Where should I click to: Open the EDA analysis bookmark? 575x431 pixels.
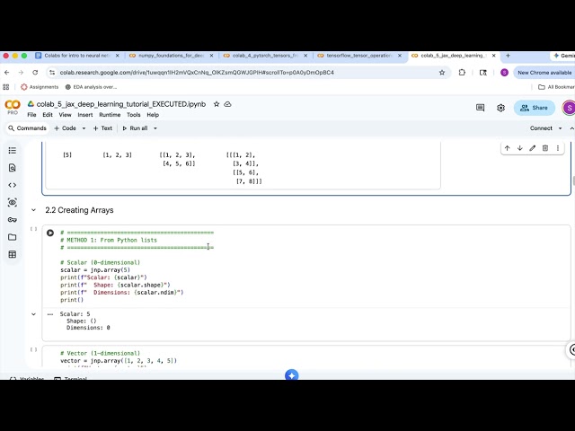point(91,87)
